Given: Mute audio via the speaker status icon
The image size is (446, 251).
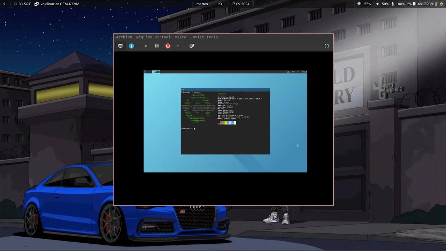Looking at the screenshot, I should pyautogui.click(x=377, y=4).
